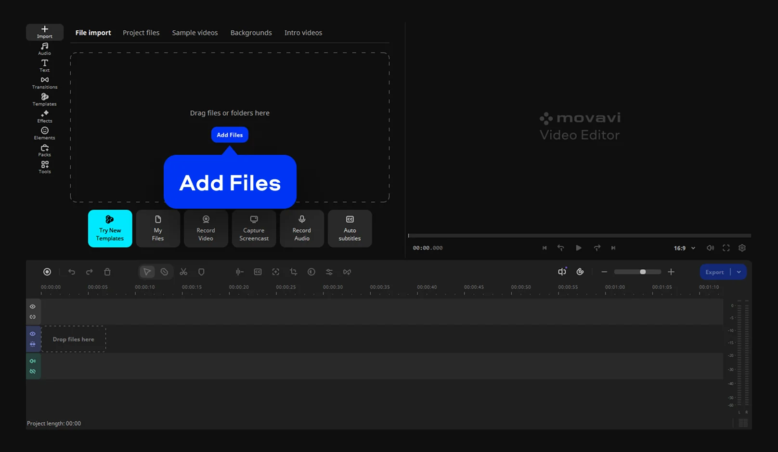The width and height of the screenshot is (778, 452).
Task: Open the Templates sidebar section
Action: (x=45, y=100)
